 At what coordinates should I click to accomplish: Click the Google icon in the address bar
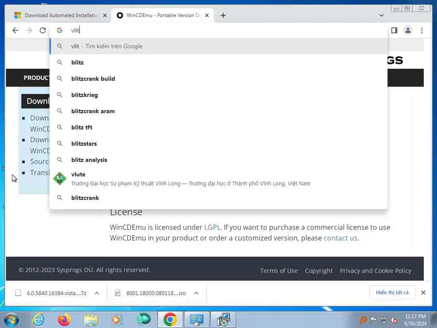(x=60, y=30)
